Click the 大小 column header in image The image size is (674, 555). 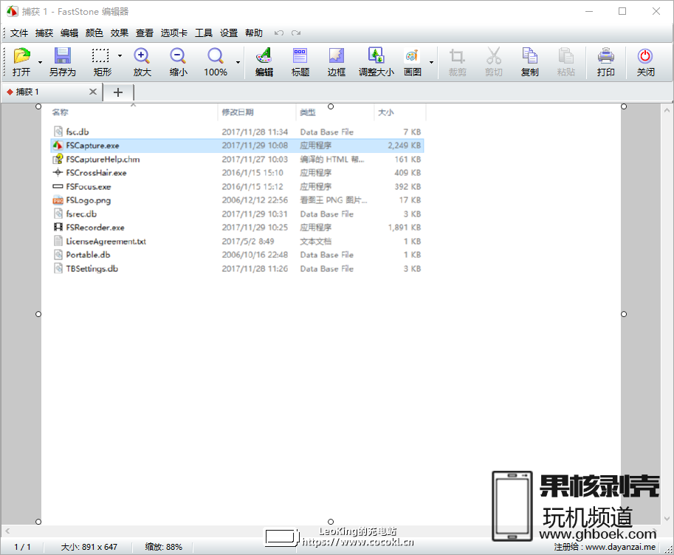385,112
